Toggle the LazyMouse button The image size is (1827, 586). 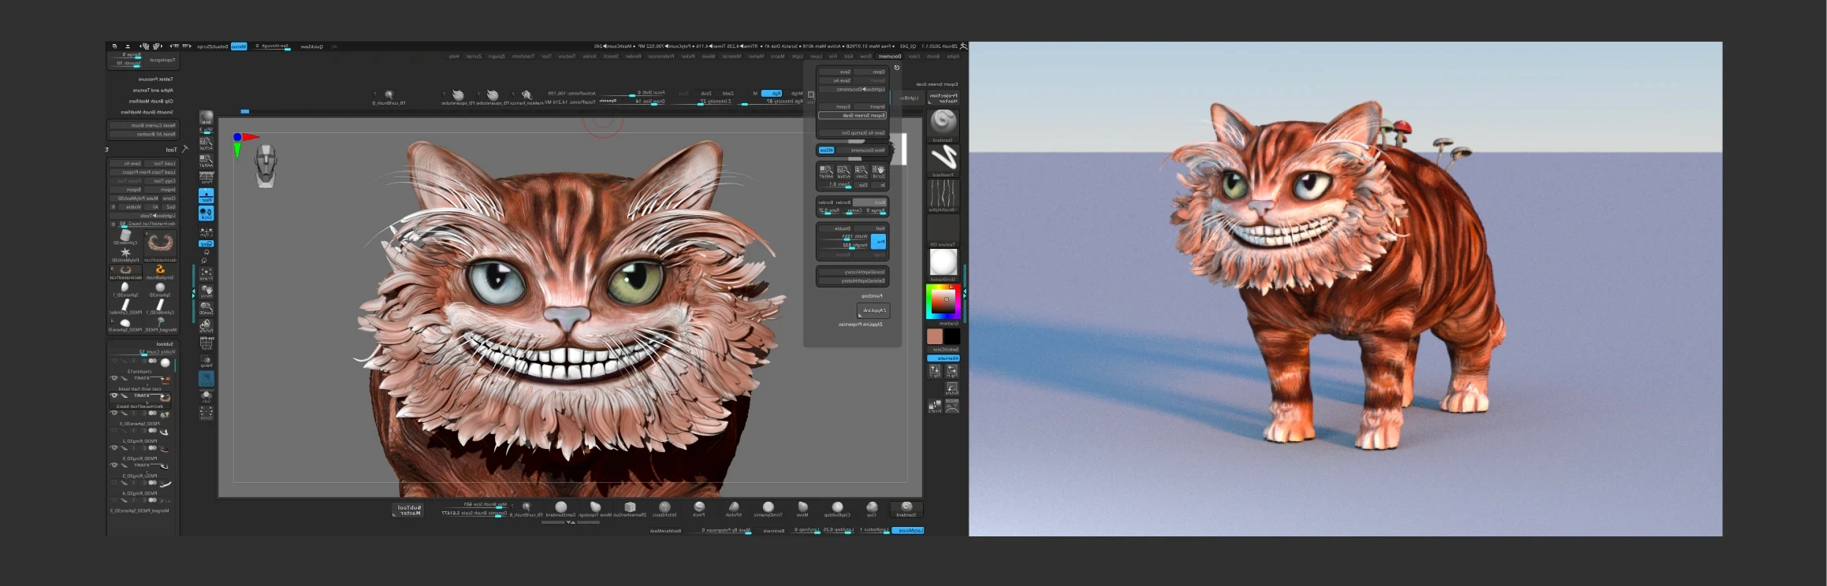point(907,530)
